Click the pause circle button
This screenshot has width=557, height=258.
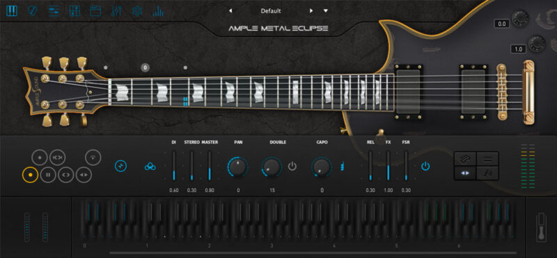[x=48, y=175]
